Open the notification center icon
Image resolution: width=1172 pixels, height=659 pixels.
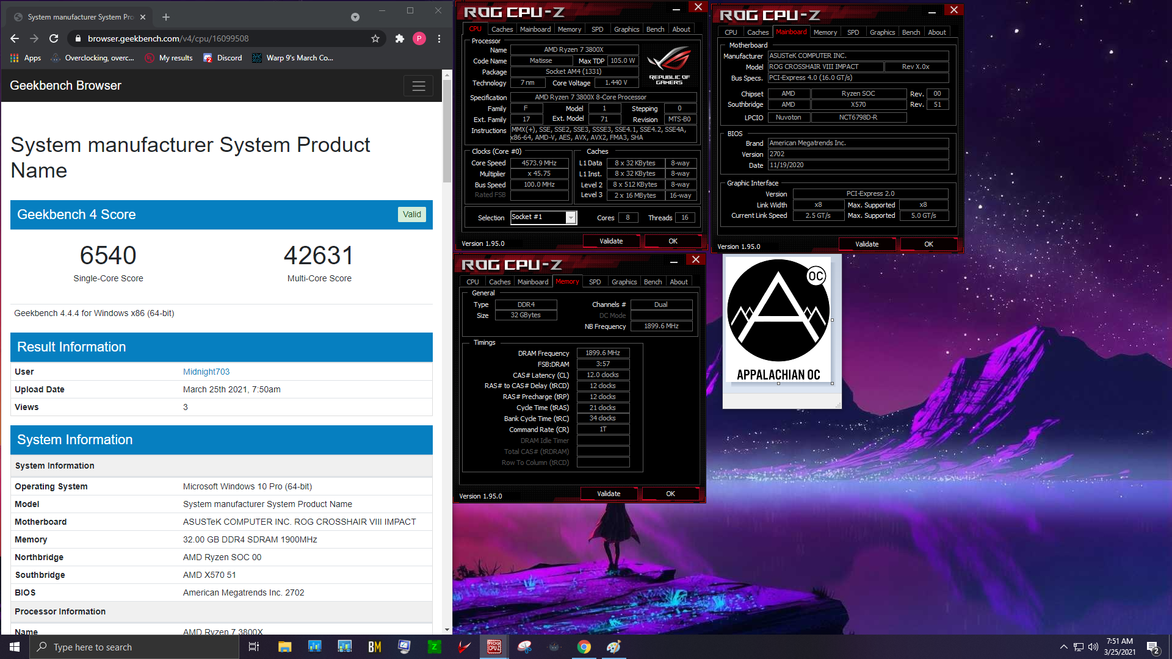pyautogui.click(x=1152, y=647)
